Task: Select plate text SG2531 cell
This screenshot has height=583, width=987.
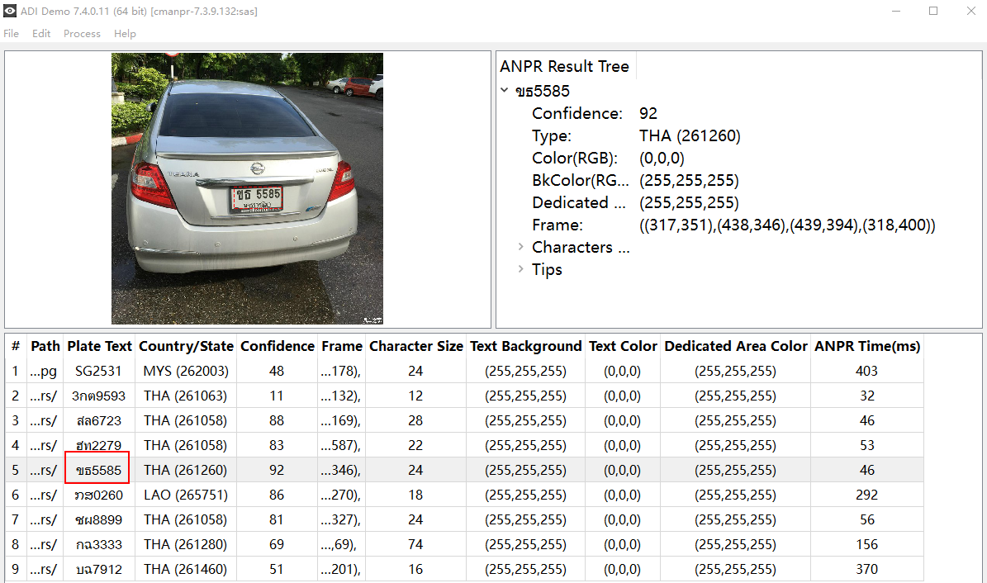Action: (x=98, y=371)
